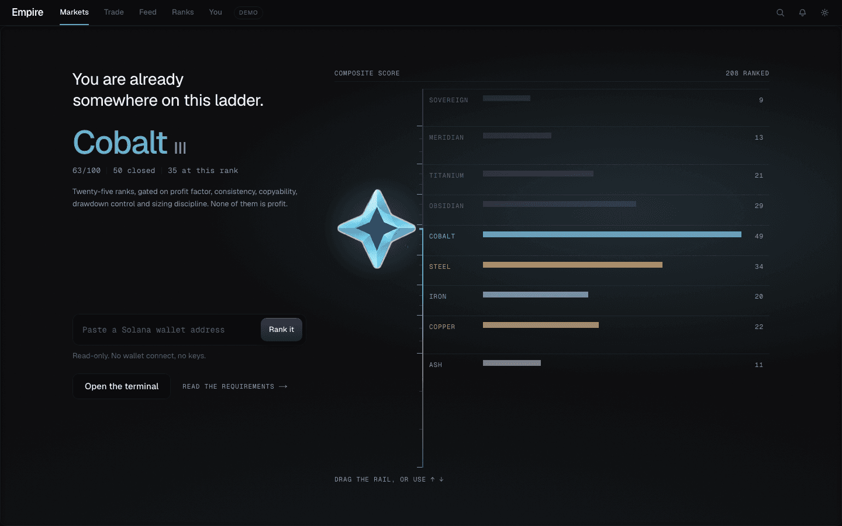842x526 pixels.
Task: Select the OBSIDIAN rank label
Action: point(447,206)
